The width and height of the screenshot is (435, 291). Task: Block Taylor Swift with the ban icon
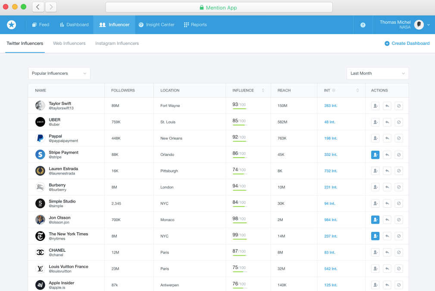pos(399,106)
